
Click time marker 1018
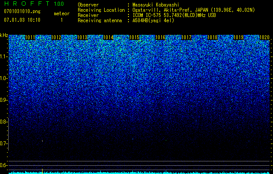tap(212, 37)
